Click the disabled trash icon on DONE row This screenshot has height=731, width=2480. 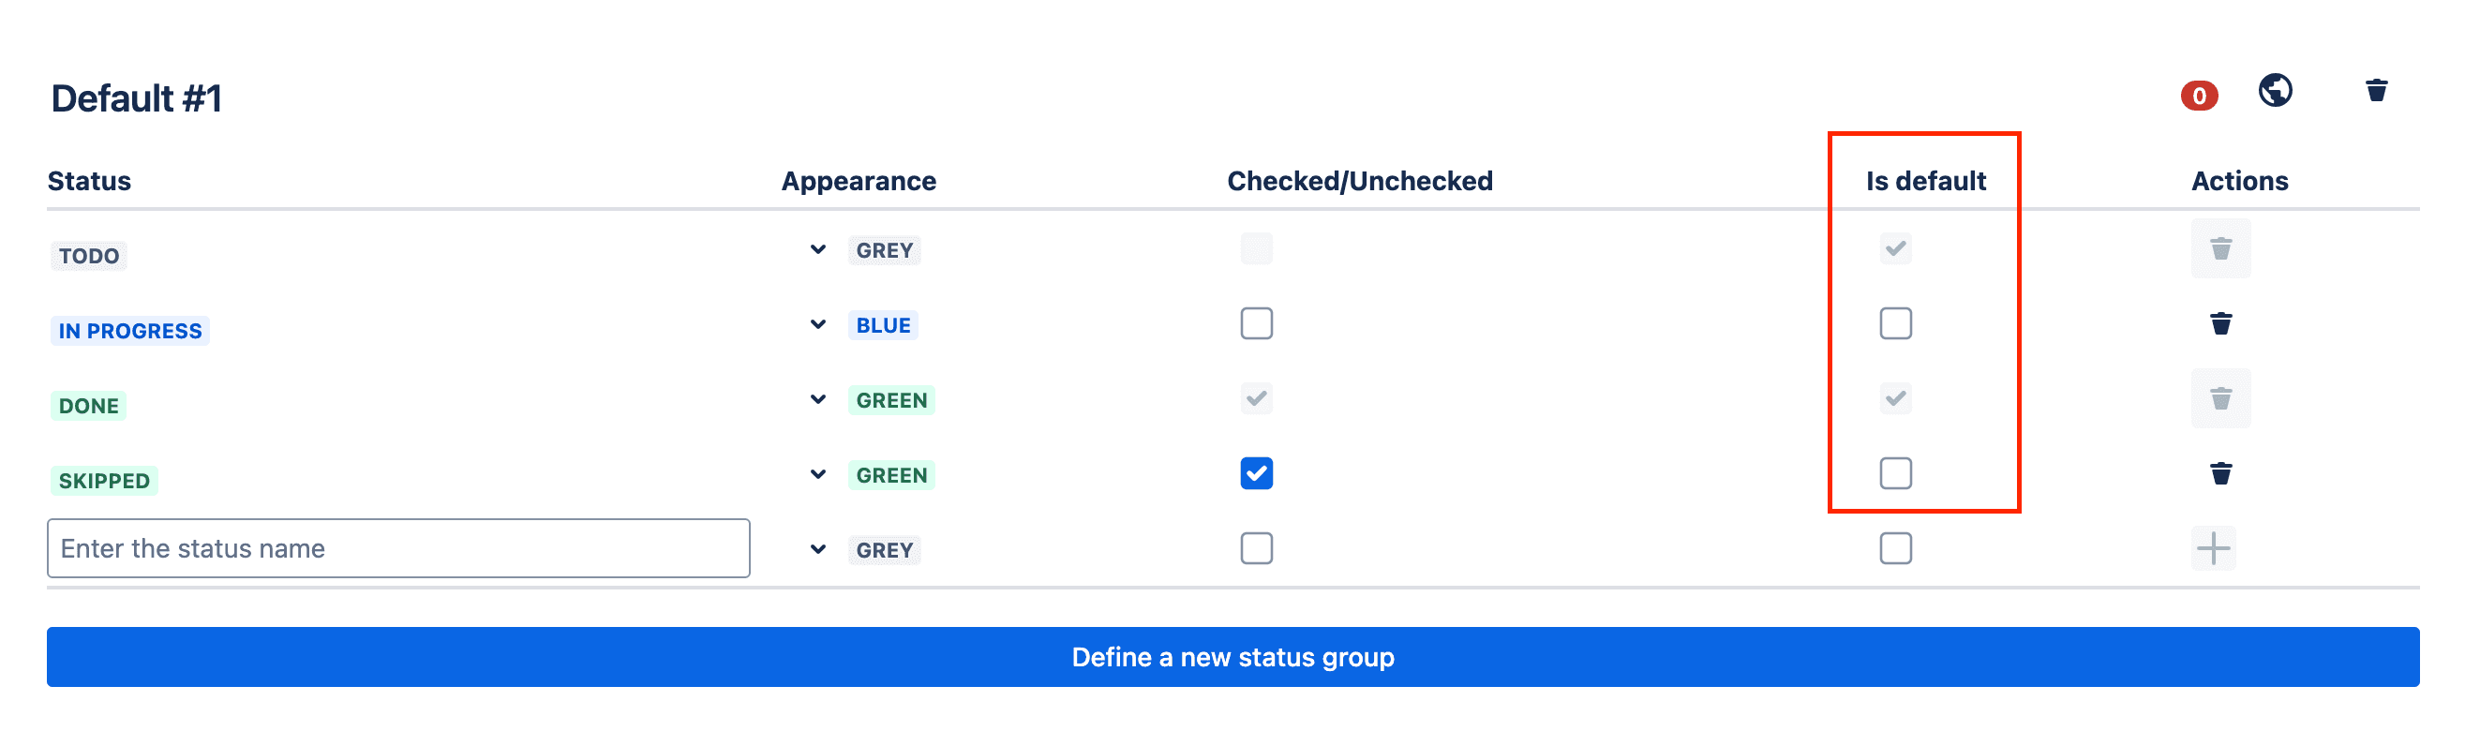coord(2220,397)
